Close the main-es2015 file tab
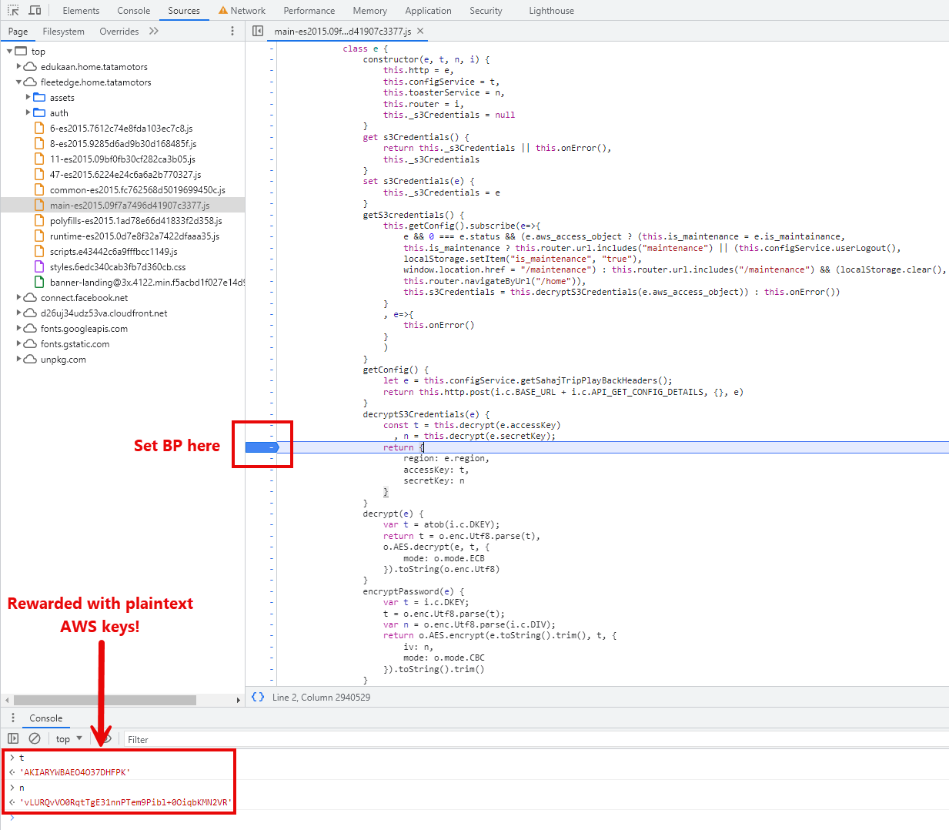 (420, 31)
